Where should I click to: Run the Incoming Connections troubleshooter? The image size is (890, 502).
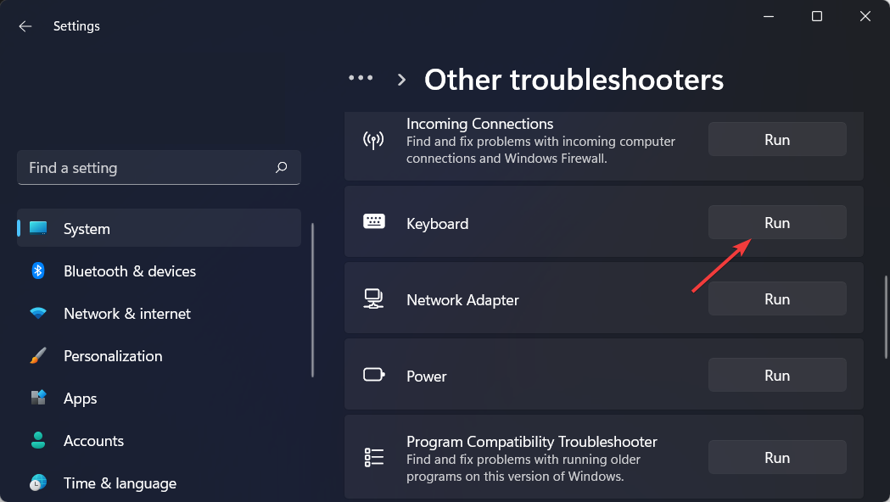(776, 139)
